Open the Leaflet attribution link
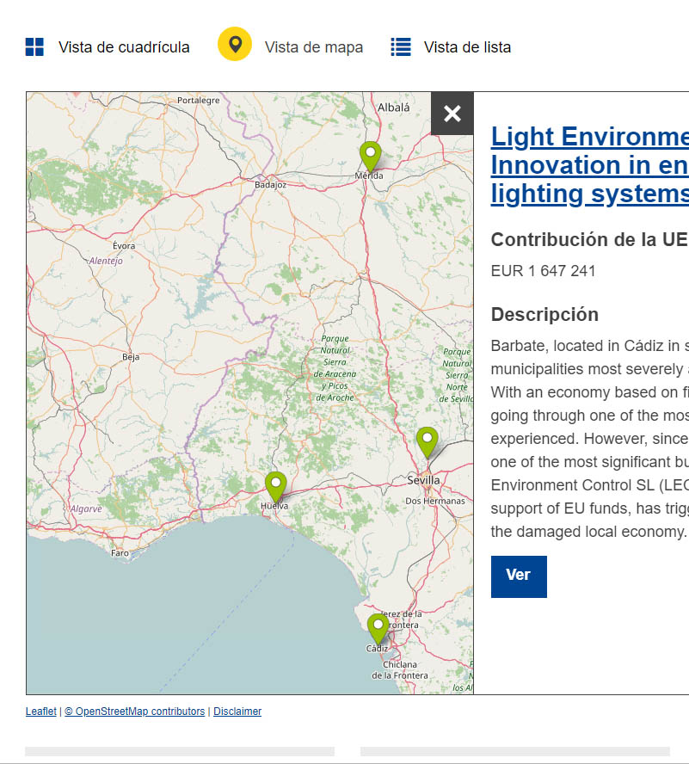Viewport: 689px width, 764px height. [40, 712]
